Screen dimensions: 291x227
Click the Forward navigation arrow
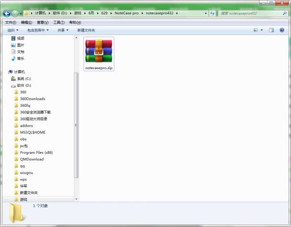pyautogui.click(x=15, y=13)
